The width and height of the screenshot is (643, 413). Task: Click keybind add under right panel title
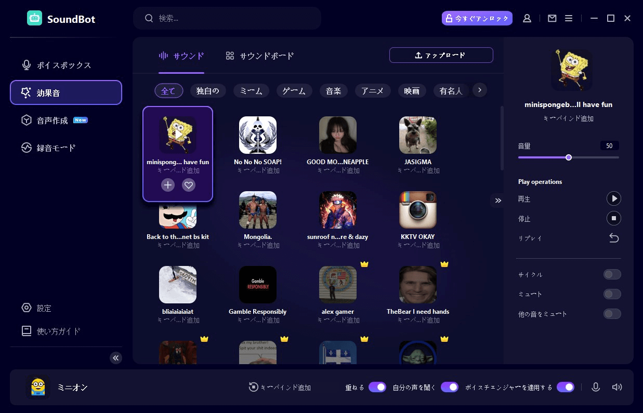[x=568, y=118]
